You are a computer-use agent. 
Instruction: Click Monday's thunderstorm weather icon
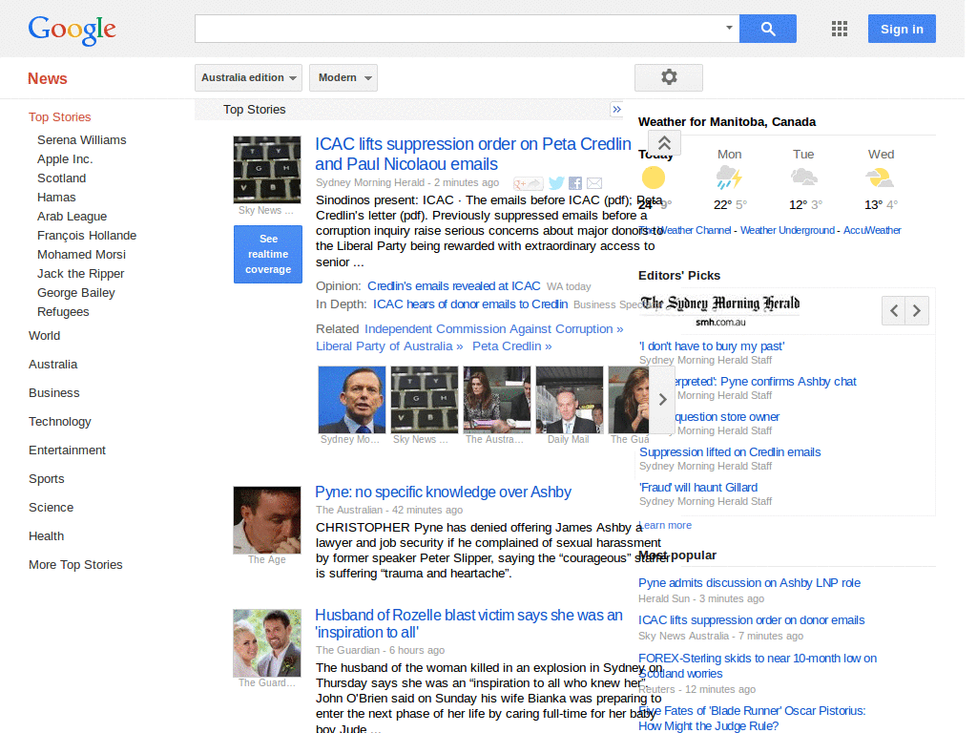click(729, 178)
